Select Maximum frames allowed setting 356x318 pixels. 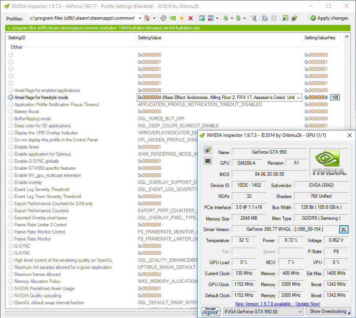[102, 274]
